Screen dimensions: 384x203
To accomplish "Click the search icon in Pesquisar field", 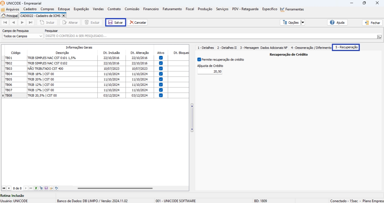I will pos(379,36).
